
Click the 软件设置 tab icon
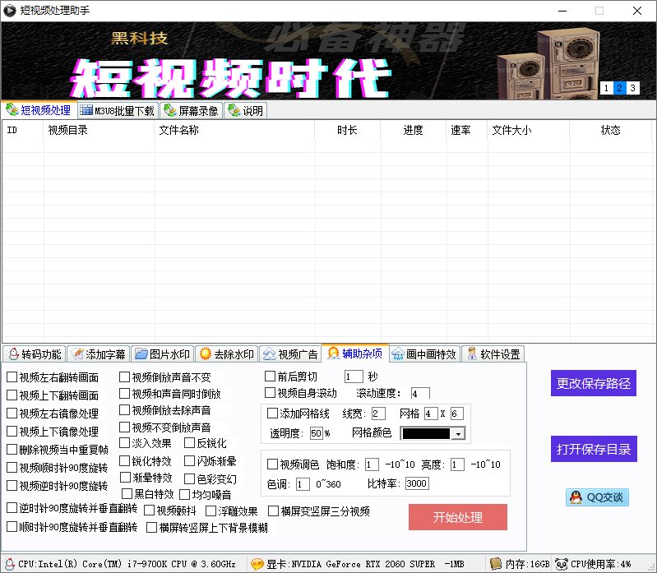click(x=472, y=354)
